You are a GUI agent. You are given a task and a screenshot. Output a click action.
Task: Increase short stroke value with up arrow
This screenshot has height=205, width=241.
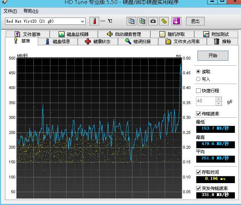click(218, 99)
